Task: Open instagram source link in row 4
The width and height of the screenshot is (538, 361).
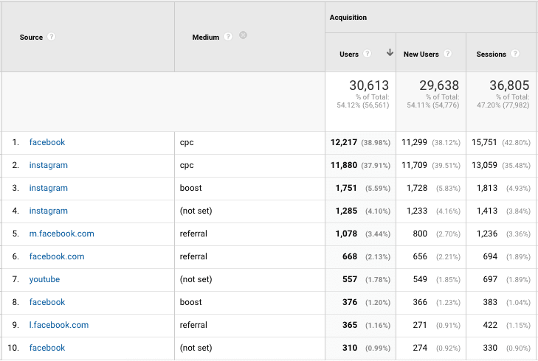Action: tap(49, 211)
